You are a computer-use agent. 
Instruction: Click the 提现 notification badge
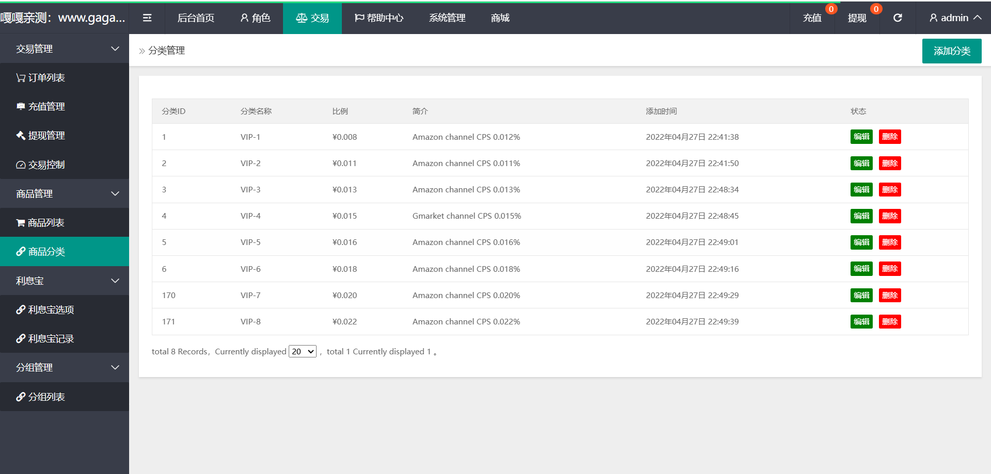pyautogui.click(x=876, y=9)
